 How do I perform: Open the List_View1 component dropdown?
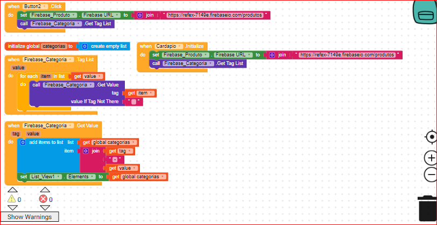45,177
